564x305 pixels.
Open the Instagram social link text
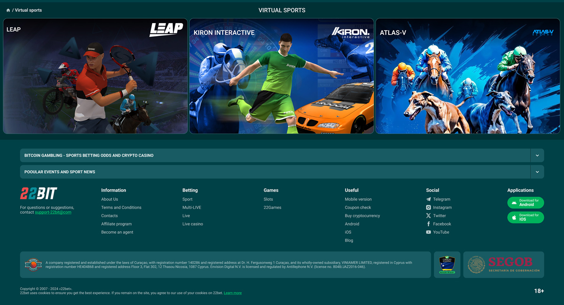pyautogui.click(x=442, y=208)
